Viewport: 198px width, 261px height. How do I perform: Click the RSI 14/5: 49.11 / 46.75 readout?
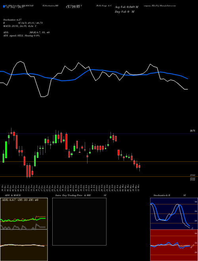pos(23,23)
